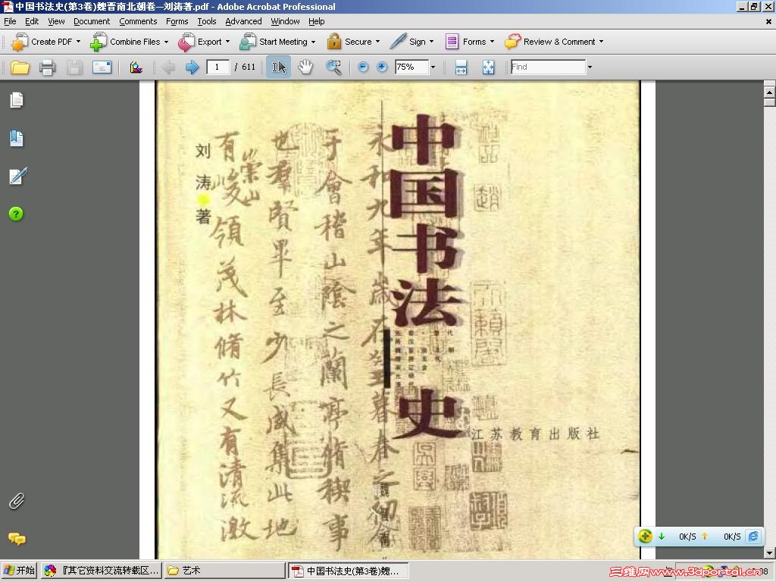
Task: Click the Find search box
Action: pyautogui.click(x=549, y=67)
